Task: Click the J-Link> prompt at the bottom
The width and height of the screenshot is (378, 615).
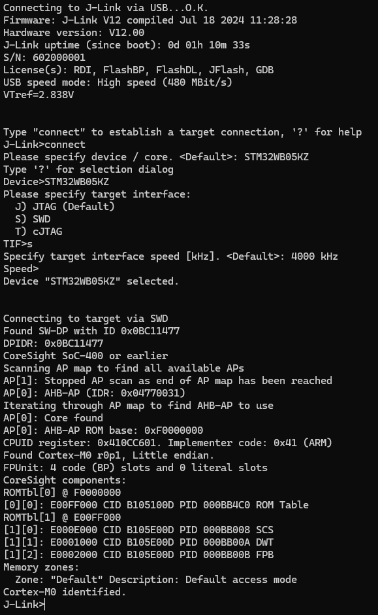Action: point(24,604)
